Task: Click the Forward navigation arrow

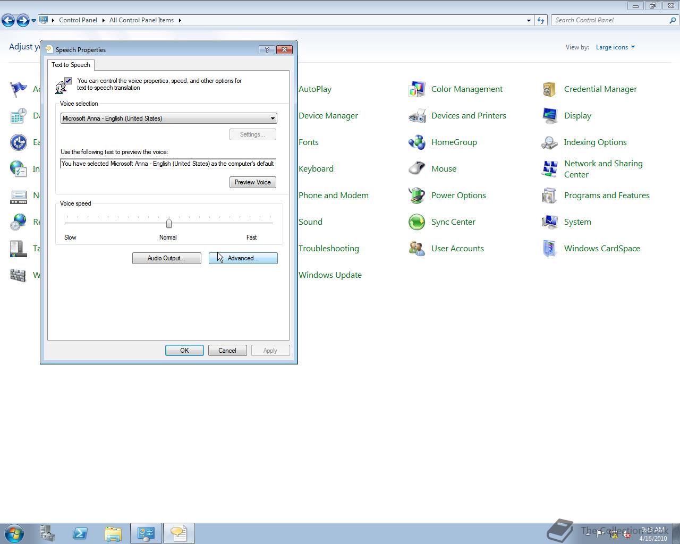Action: tap(23, 20)
